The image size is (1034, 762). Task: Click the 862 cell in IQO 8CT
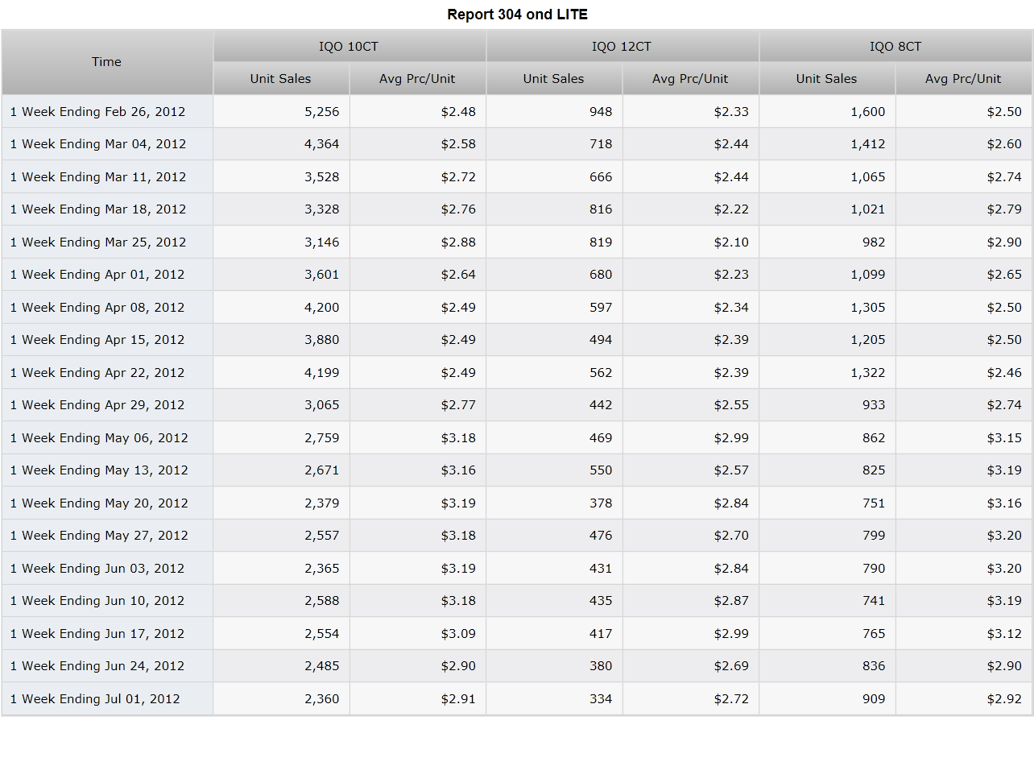(x=827, y=438)
